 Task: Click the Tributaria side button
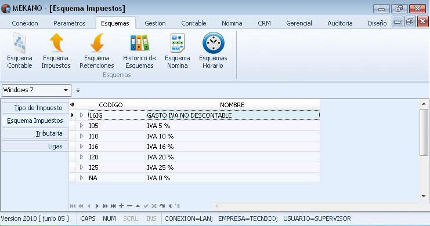pos(35,133)
